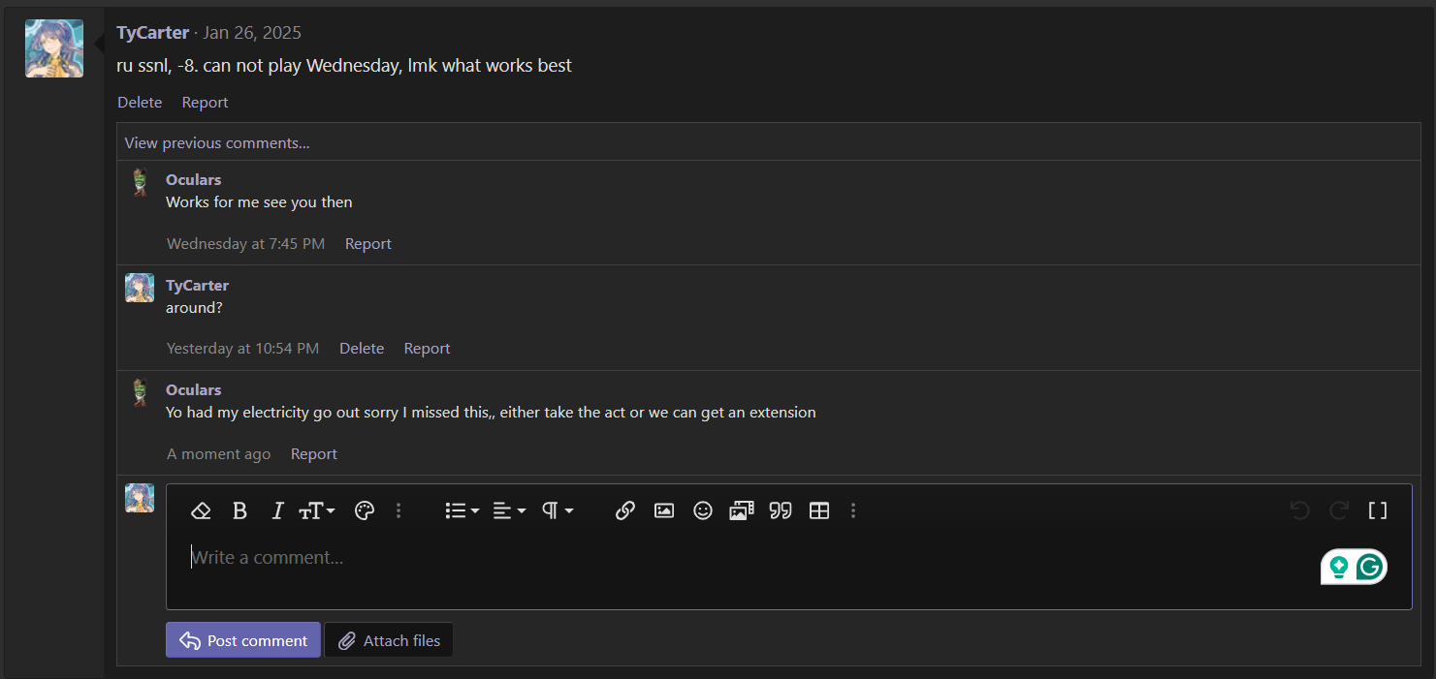Image resolution: width=1436 pixels, height=679 pixels.
Task: Insert a hyperlink in the comment
Action: pos(624,510)
